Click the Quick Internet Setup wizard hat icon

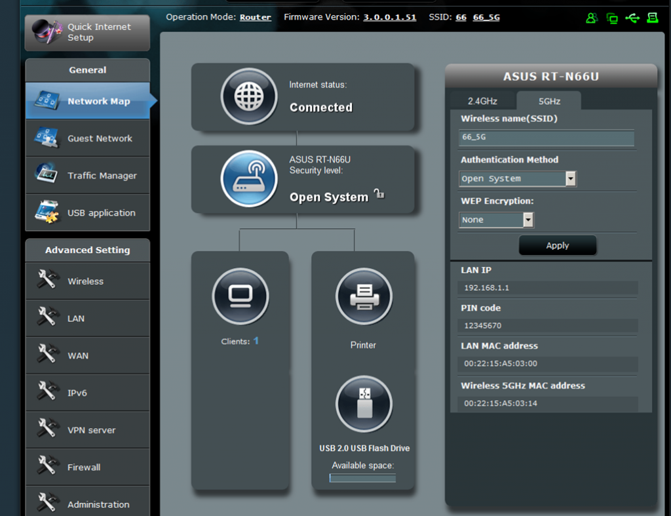click(x=47, y=31)
